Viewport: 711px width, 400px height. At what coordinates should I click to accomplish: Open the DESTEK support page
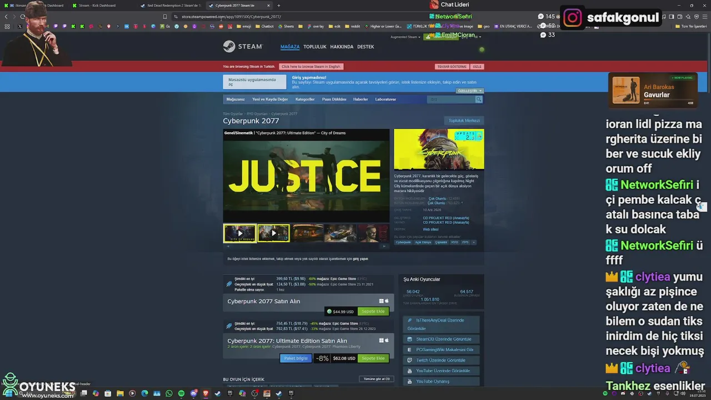click(x=365, y=47)
